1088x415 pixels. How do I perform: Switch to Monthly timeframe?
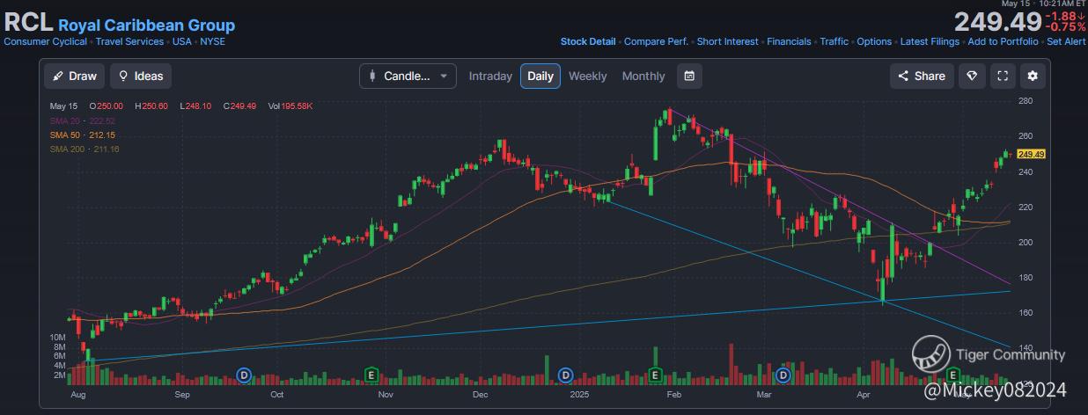[643, 76]
